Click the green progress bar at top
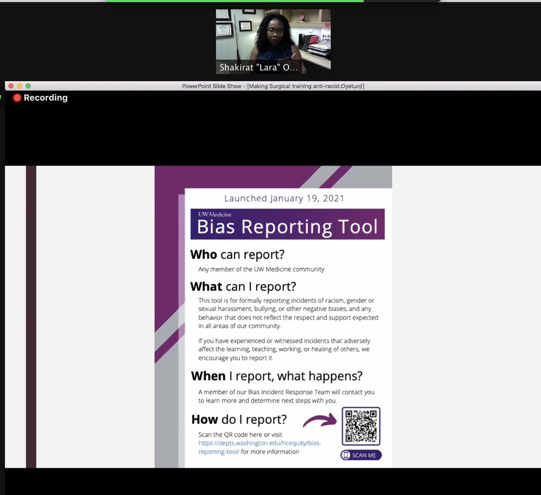 pos(234,1)
